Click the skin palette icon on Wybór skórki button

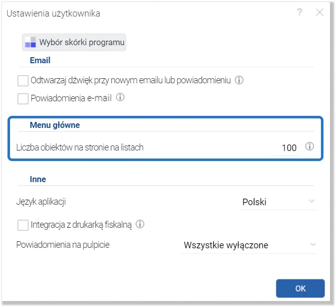coord(31,42)
